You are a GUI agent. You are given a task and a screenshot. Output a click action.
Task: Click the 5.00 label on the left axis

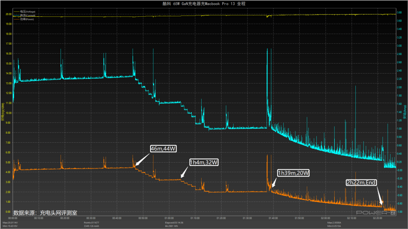click(x=9, y=162)
